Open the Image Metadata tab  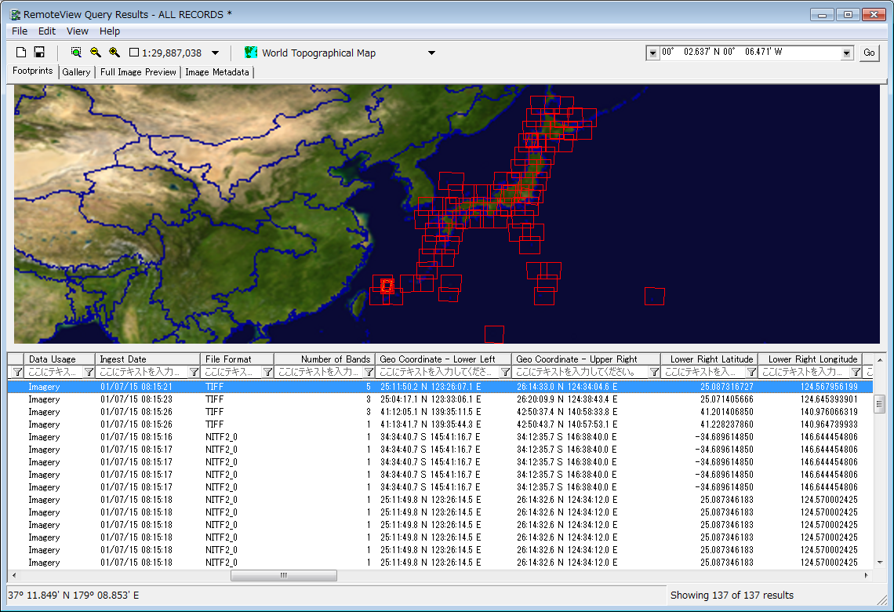point(217,72)
